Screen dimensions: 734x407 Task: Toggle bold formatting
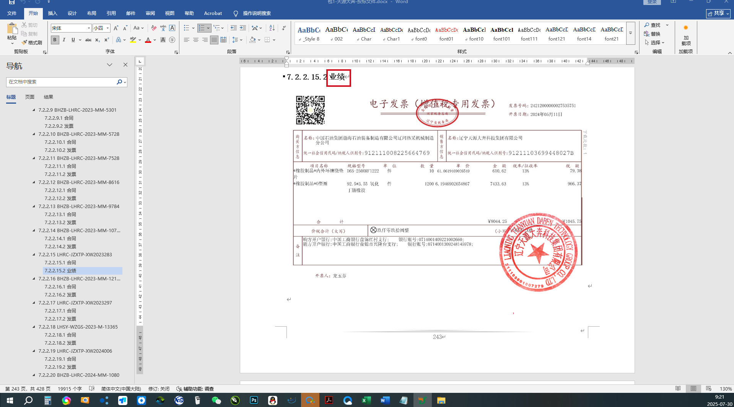pos(55,40)
